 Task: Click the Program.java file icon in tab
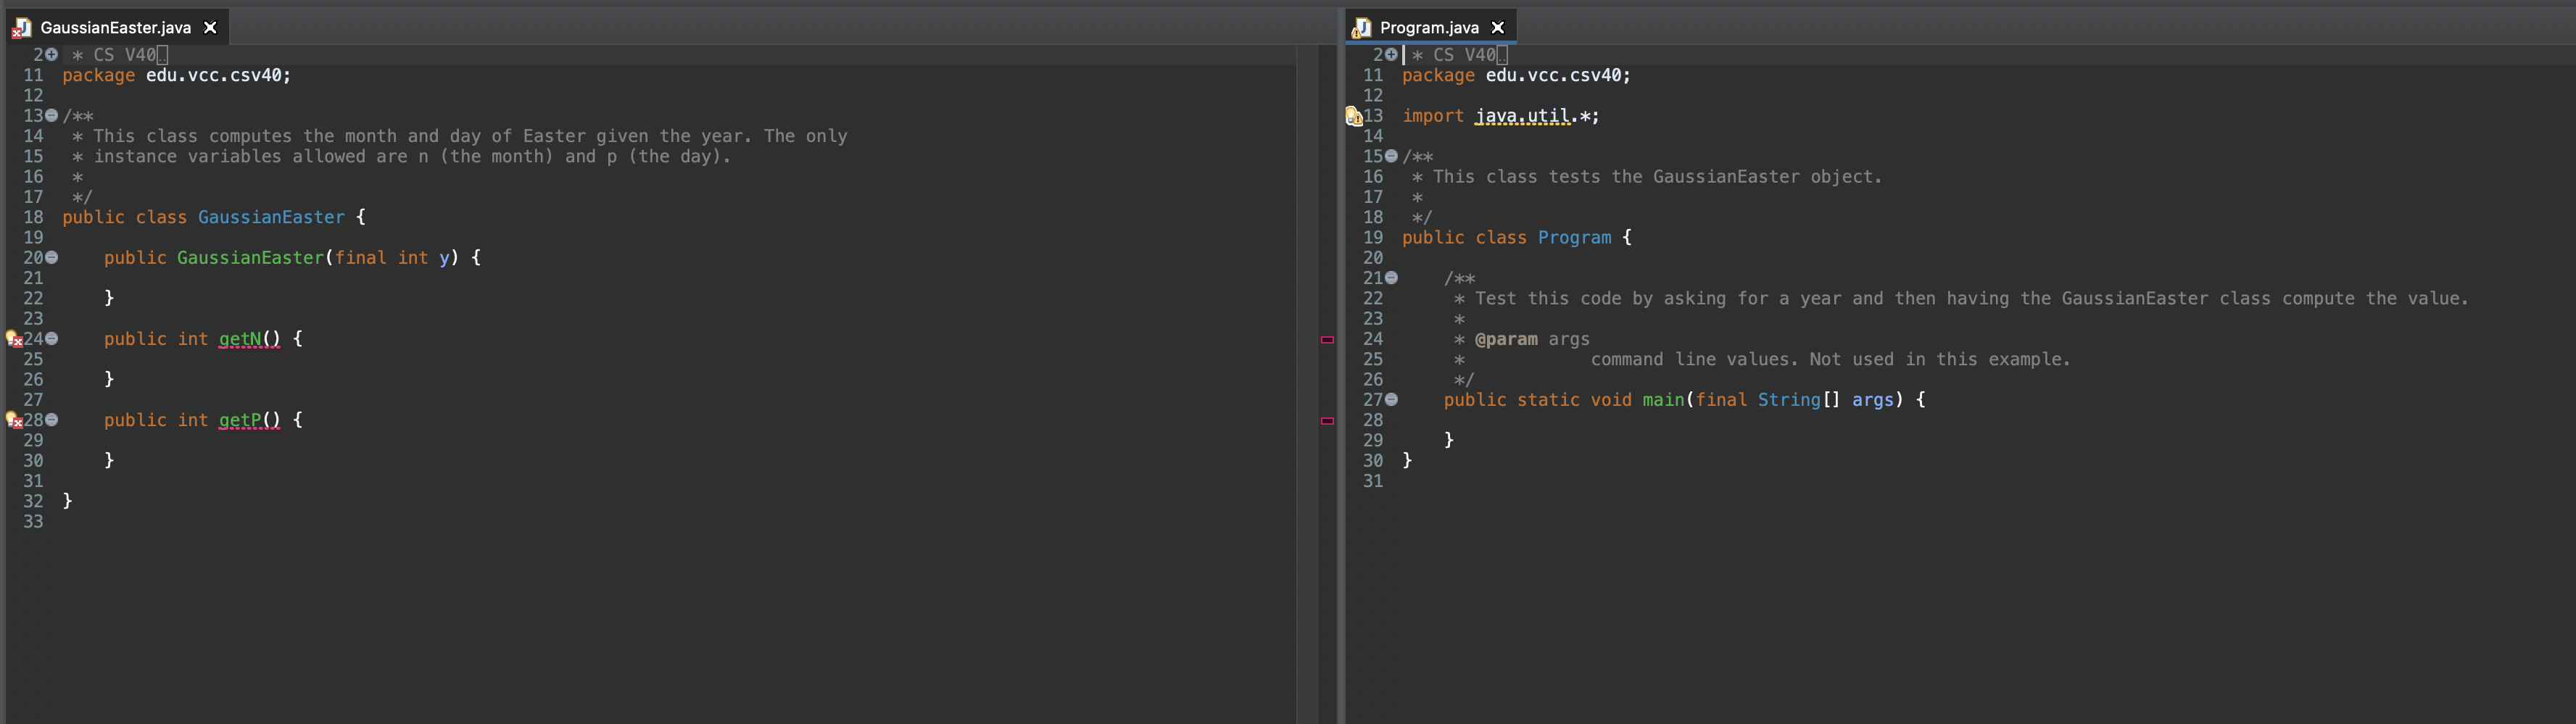click(x=1361, y=28)
